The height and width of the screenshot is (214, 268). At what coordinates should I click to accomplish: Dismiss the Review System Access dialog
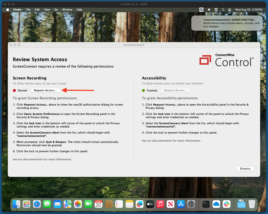[245, 169]
